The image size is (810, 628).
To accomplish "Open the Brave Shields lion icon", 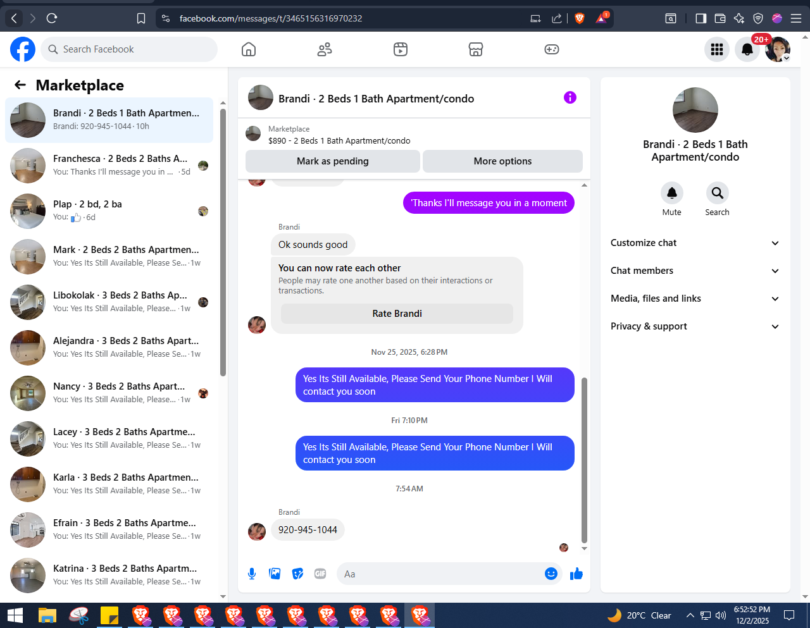I will 579,18.
